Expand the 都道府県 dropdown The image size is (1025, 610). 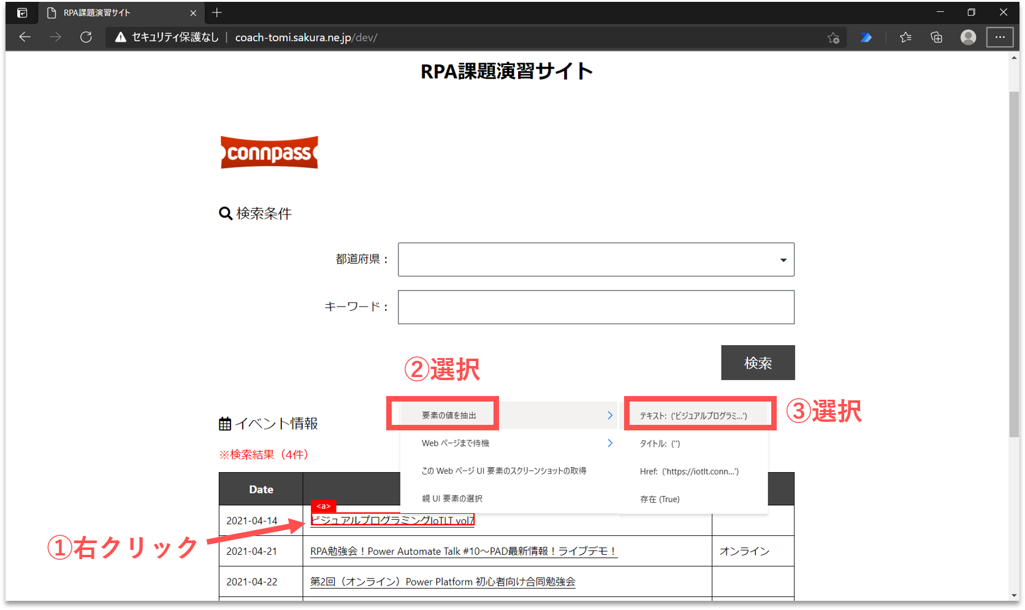(783, 260)
